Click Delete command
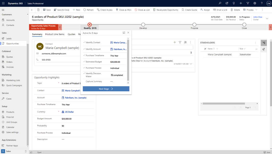The width and height of the screenshot is (272, 154). point(235,10)
